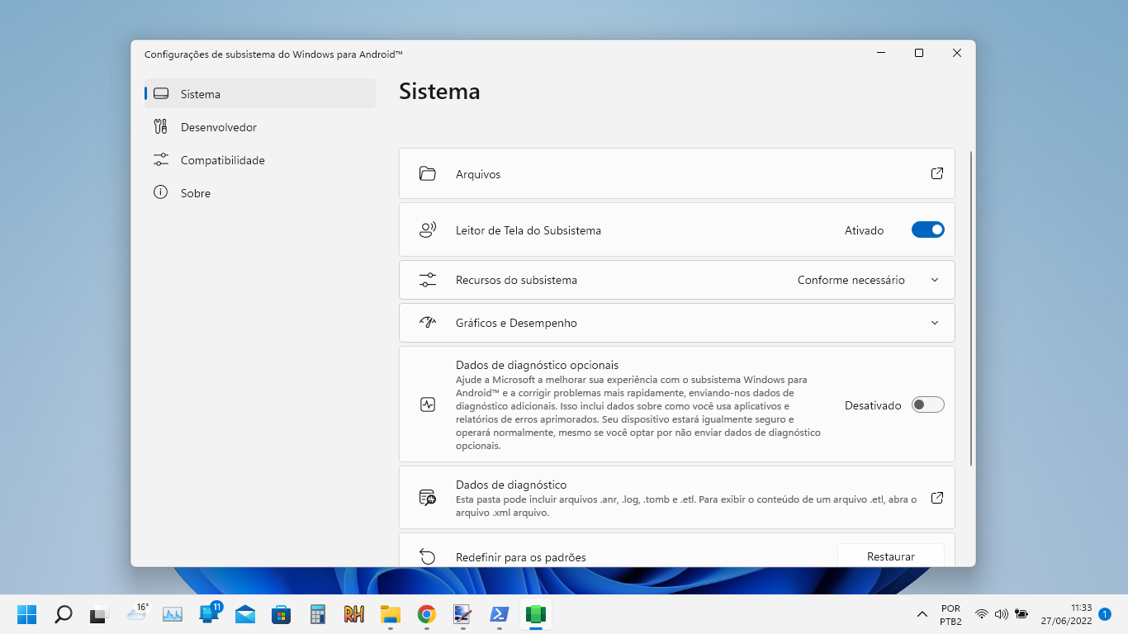This screenshot has width=1128, height=634.
Task: Click the Restaurar button
Action: pyautogui.click(x=891, y=556)
